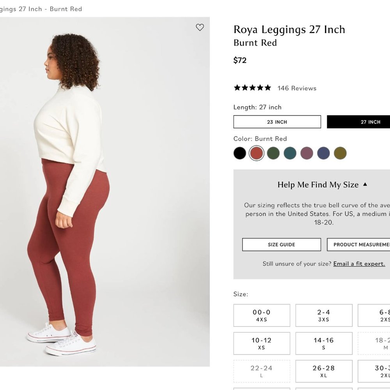Select the mauve purple color swatch
The width and height of the screenshot is (390, 390).
(307, 153)
